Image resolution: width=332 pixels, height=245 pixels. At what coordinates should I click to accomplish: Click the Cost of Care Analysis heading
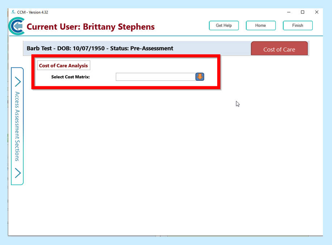pyautogui.click(x=63, y=66)
